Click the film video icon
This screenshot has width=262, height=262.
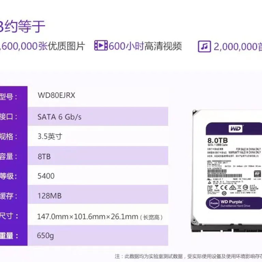tap(101, 45)
